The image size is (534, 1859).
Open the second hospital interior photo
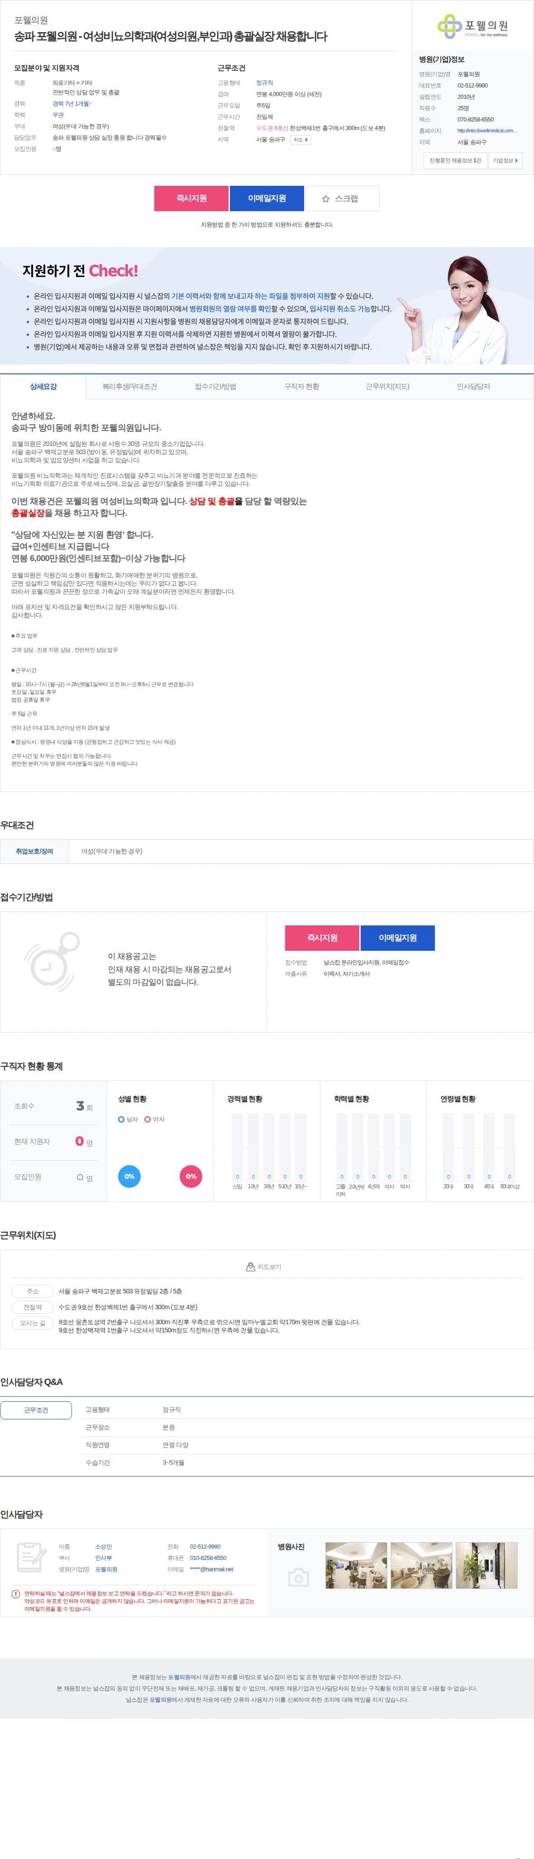pyautogui.click(x=422, y=1565)
